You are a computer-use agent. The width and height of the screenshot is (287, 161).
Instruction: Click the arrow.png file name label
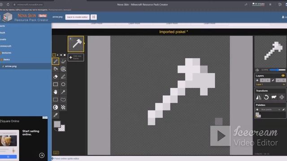[x=57, y=17]
